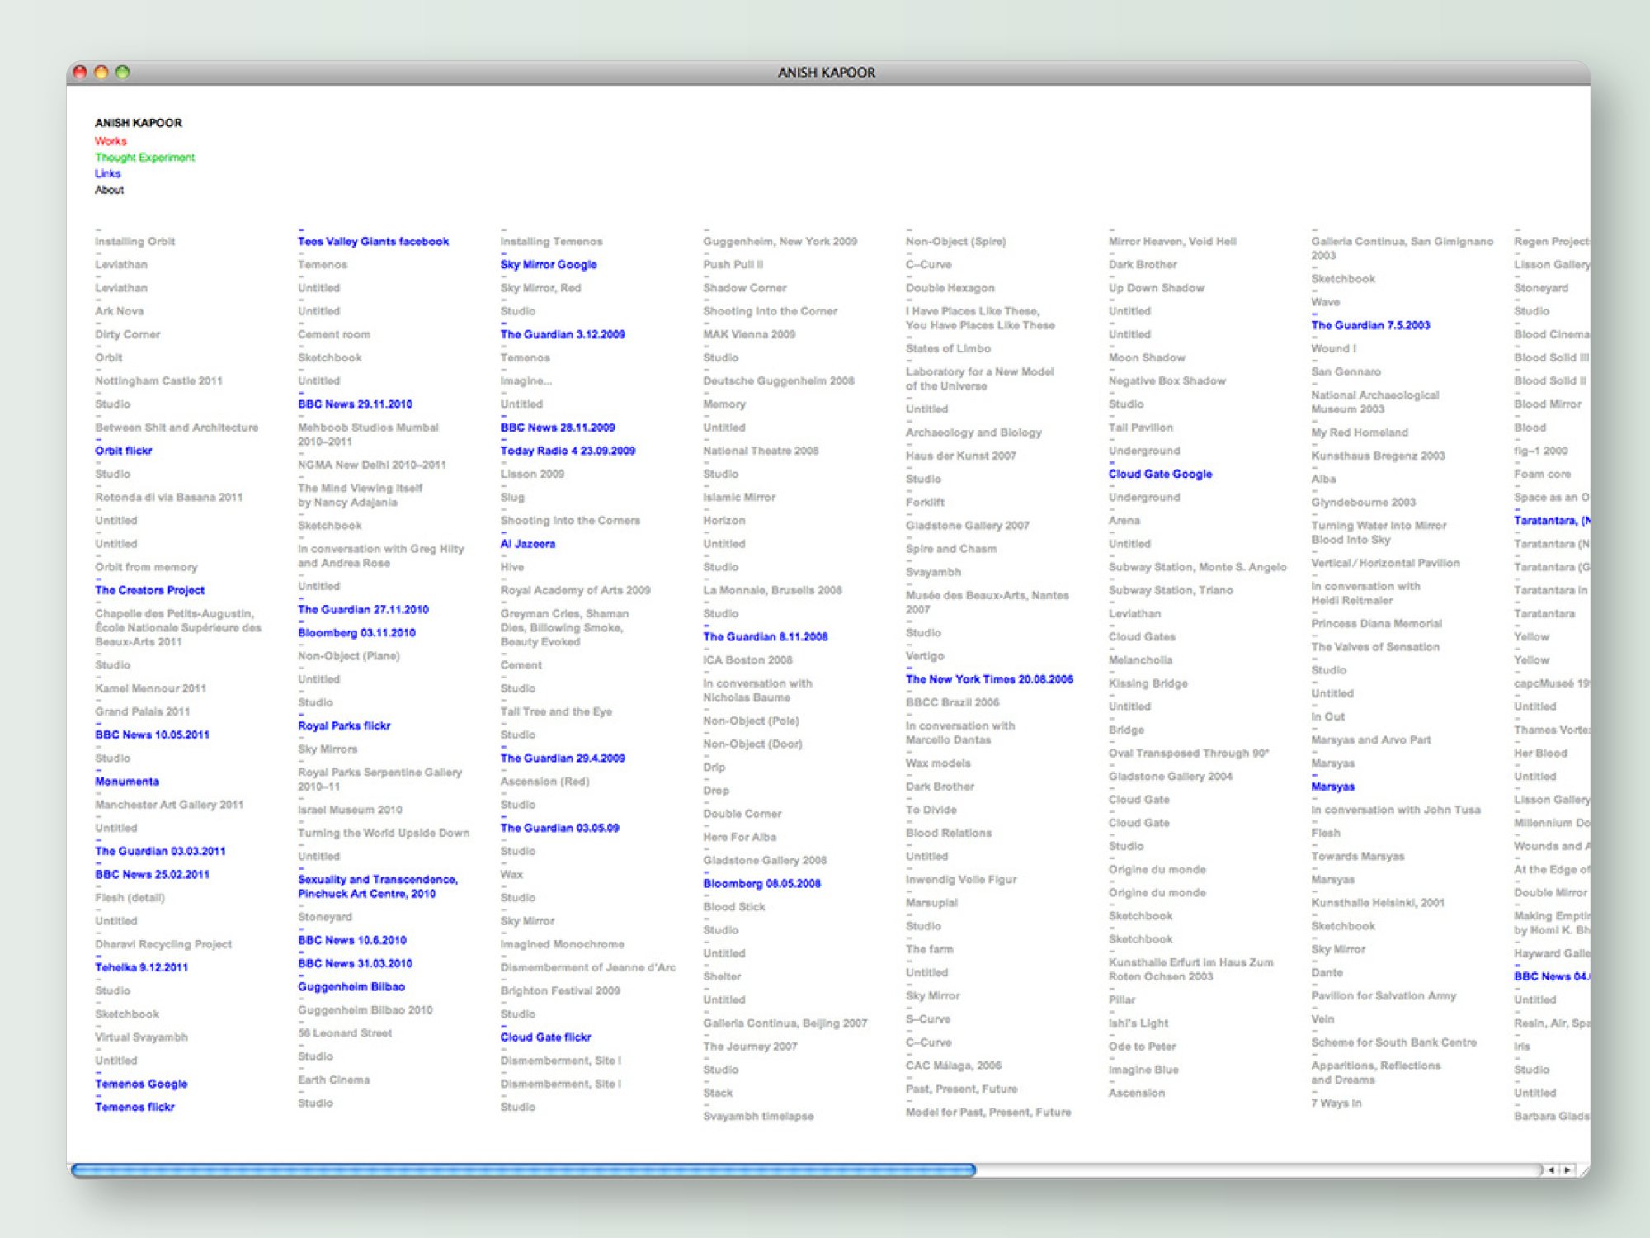Click the green zoom window button
The height and width of the screenshot is (1238, 1650).
(123, 72)
